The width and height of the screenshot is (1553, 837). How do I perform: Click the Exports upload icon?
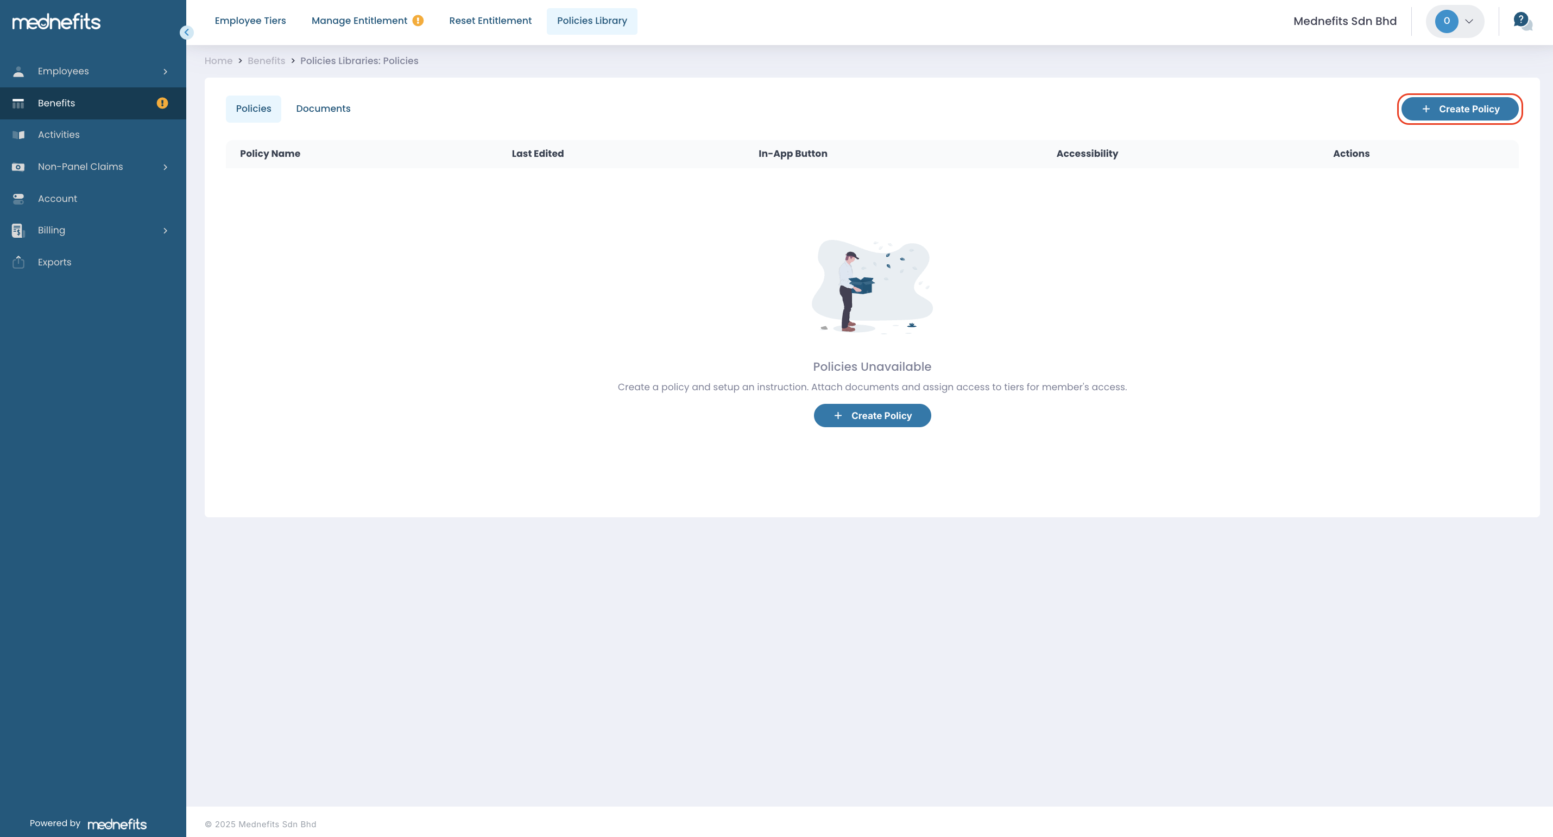pos(18,262)
